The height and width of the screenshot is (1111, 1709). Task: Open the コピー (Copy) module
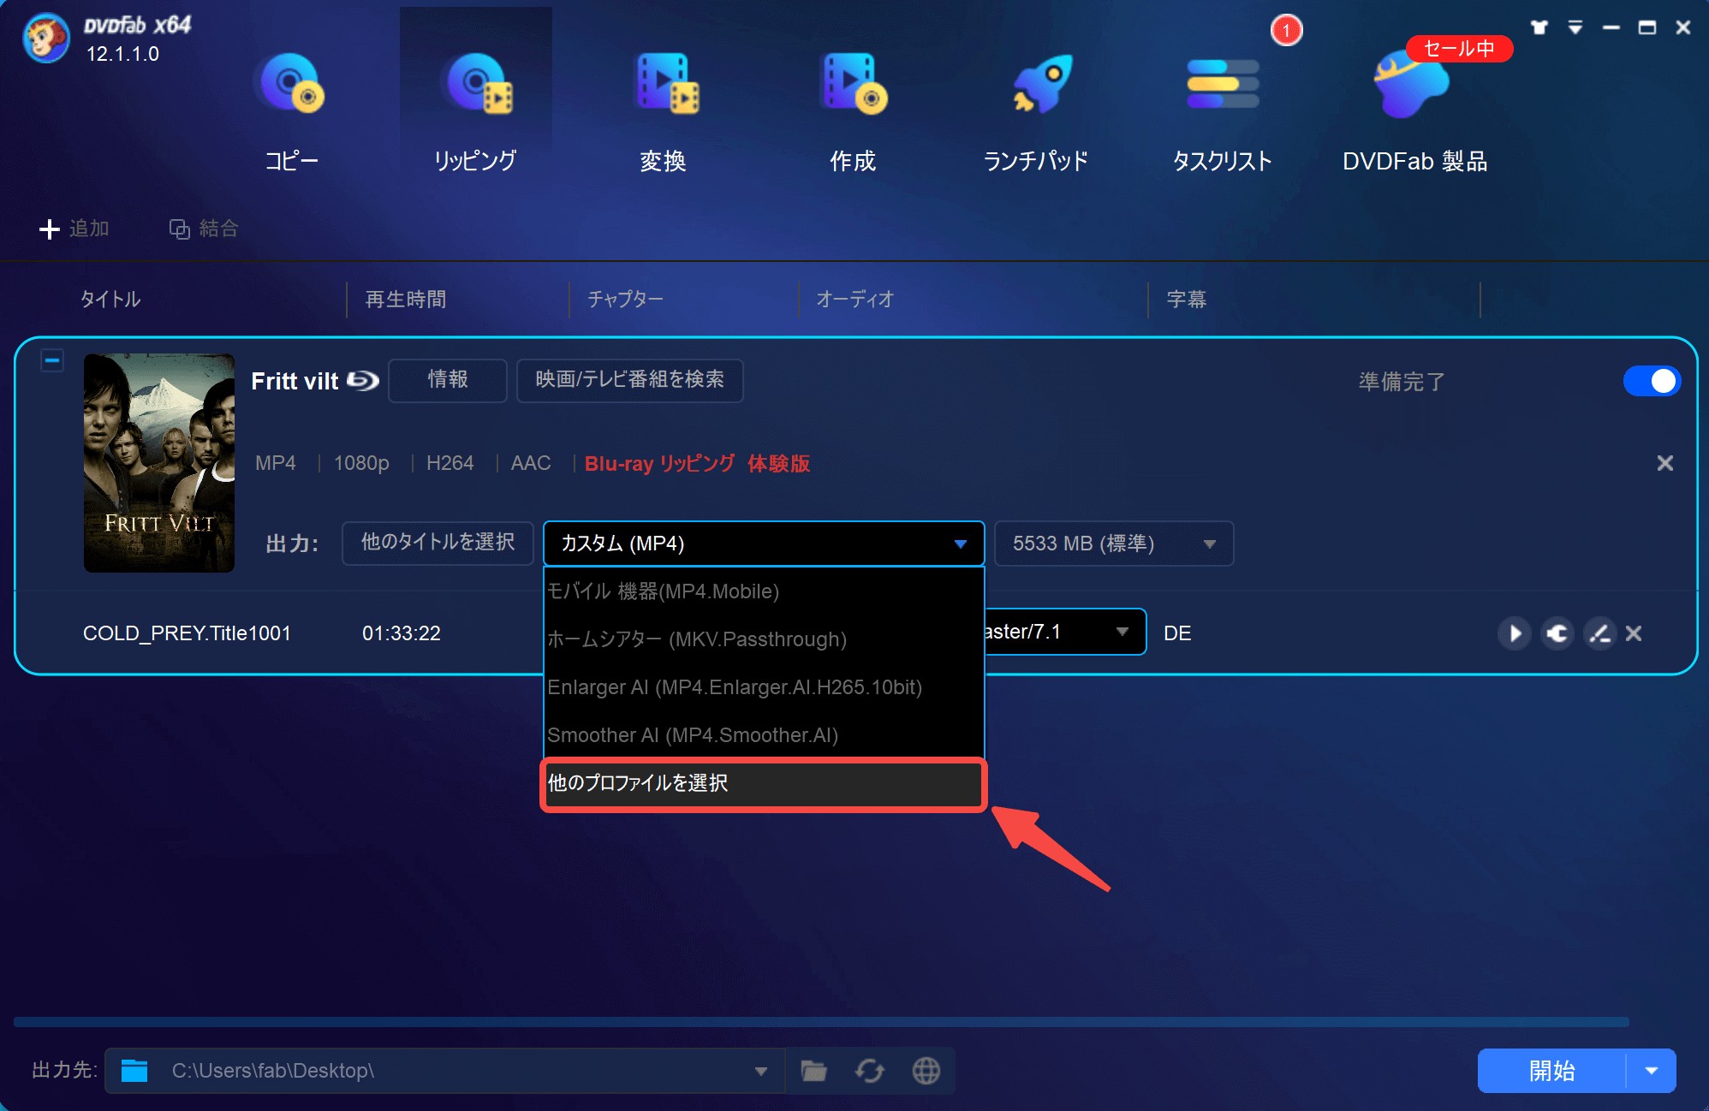[291, 111]
